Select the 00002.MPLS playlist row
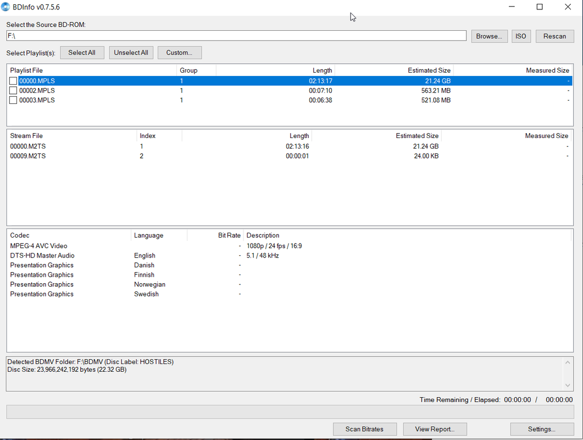This screenshot has width=583, height=440. click(290, 90)
